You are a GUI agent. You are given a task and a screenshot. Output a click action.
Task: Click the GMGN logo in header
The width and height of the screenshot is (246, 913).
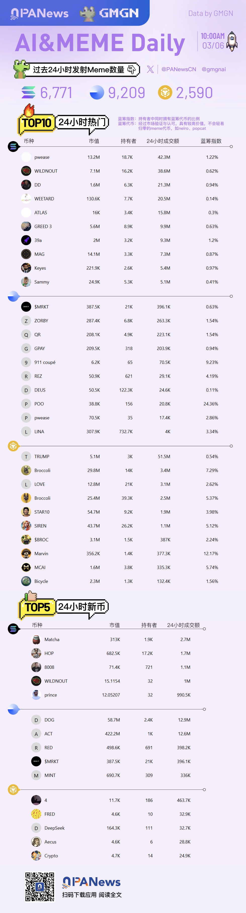(x=109, y=13)
